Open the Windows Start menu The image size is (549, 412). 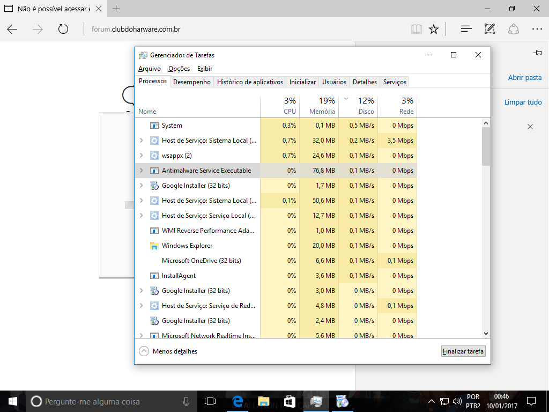(13, 401)
